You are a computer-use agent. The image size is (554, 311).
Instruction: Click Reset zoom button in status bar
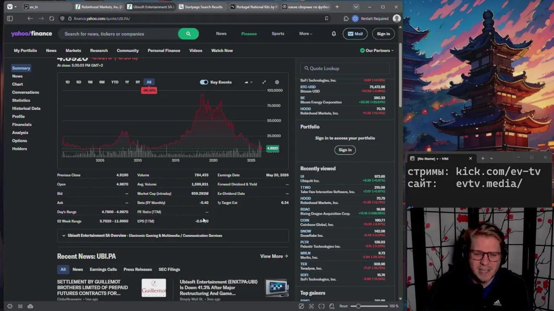pyautogui.click(x=343, y=306)
